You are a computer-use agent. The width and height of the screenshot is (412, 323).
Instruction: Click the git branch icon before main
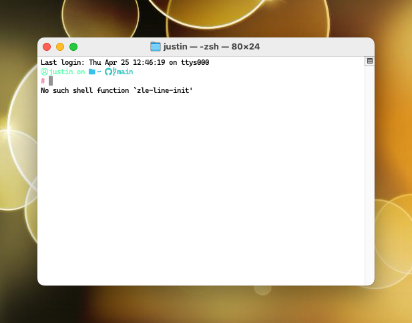coord(115,72)
